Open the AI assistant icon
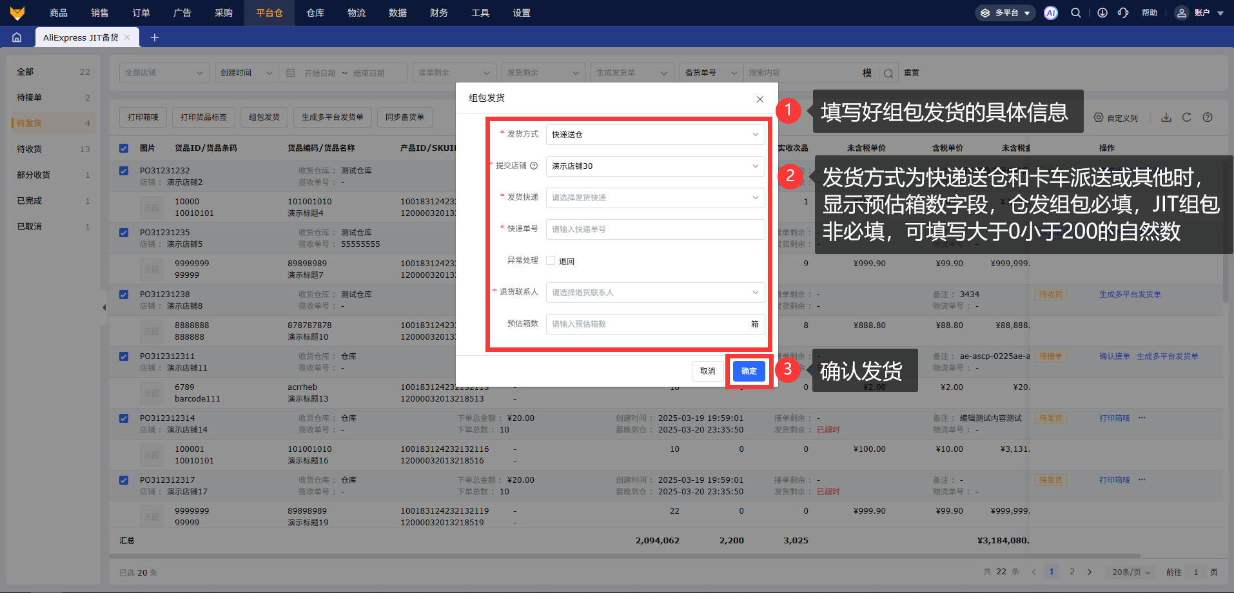 pos(1051,13)
